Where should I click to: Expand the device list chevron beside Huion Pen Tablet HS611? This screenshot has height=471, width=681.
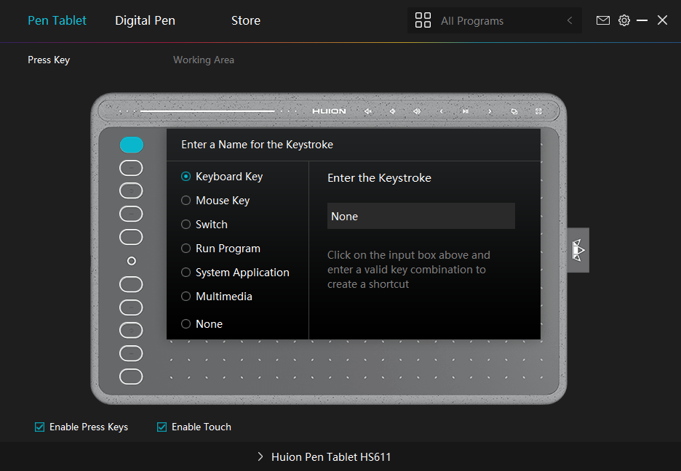pyautogui.click(x=260, y=456)
